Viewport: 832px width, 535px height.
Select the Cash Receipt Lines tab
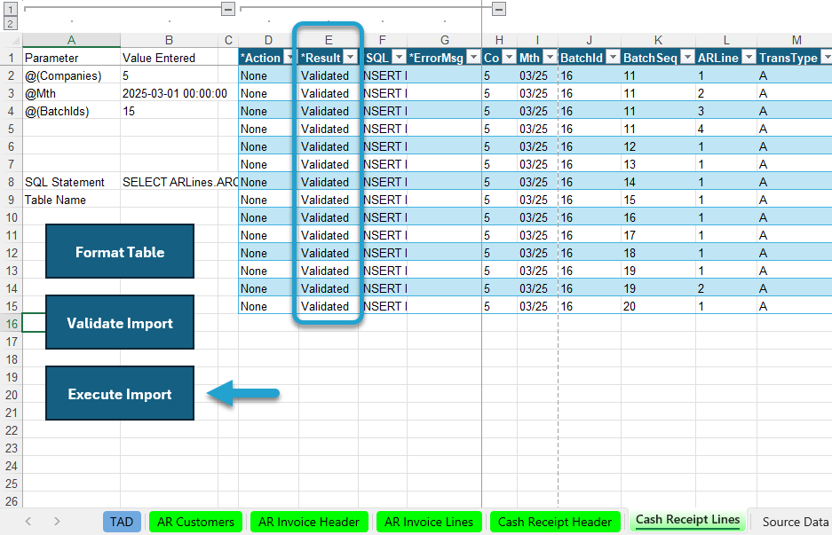click(687, 520)
